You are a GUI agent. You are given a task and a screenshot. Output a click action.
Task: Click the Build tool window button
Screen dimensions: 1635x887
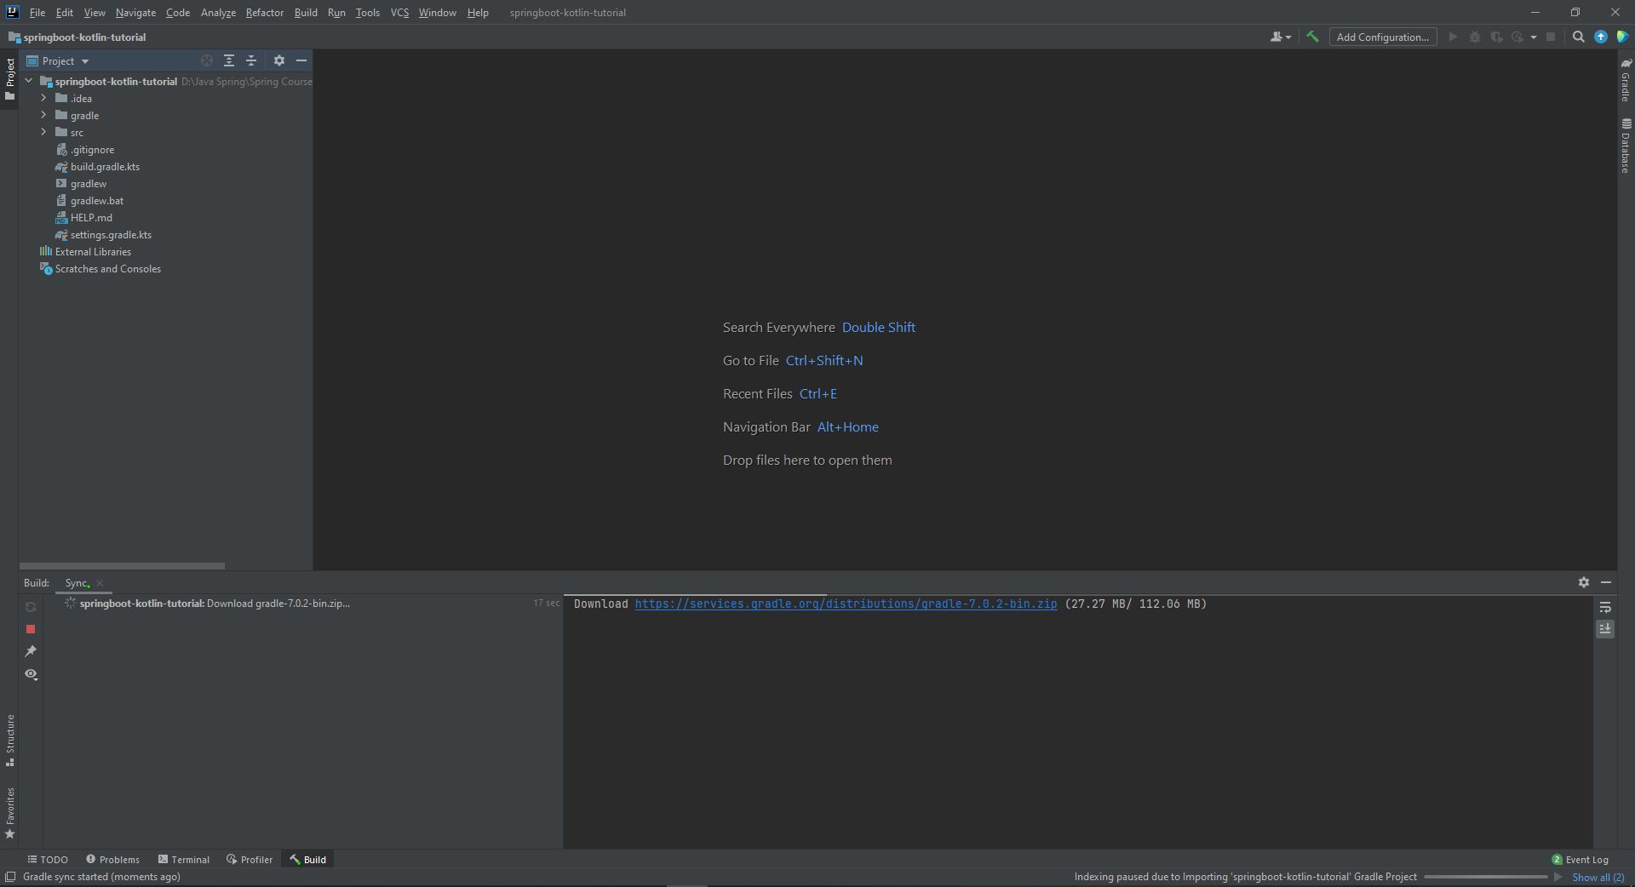[x=307, y=859]
